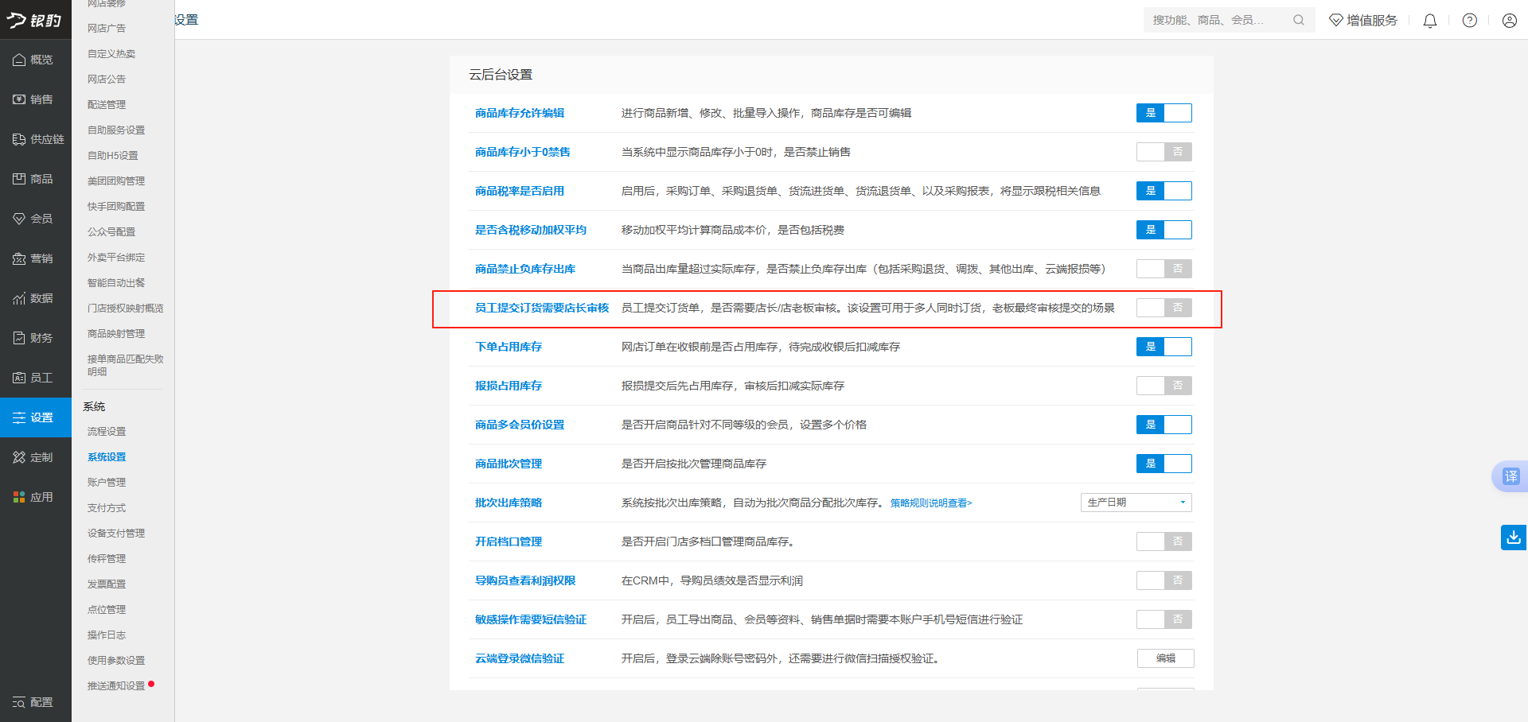Viewport: 1528px width, 722px height.
Task: Open 增值服务 in top bar
Action: 1363,21
